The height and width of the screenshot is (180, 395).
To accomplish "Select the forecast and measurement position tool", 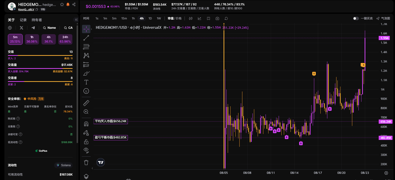I will coord(86,65).
